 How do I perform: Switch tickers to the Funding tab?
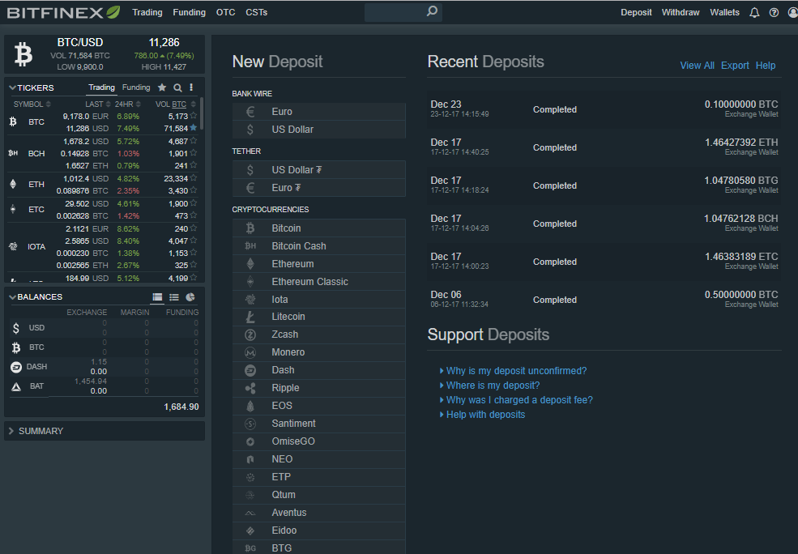click(136, 87)
